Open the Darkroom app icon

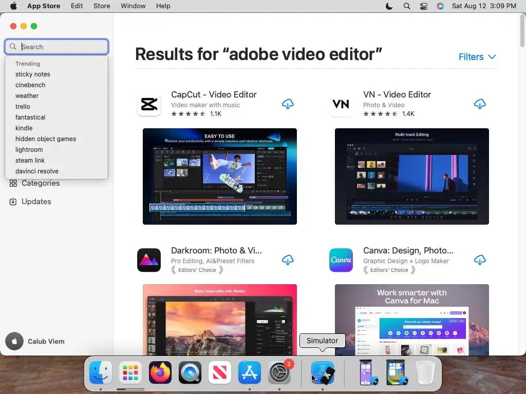pyautogui.click(x=149, y=260)
